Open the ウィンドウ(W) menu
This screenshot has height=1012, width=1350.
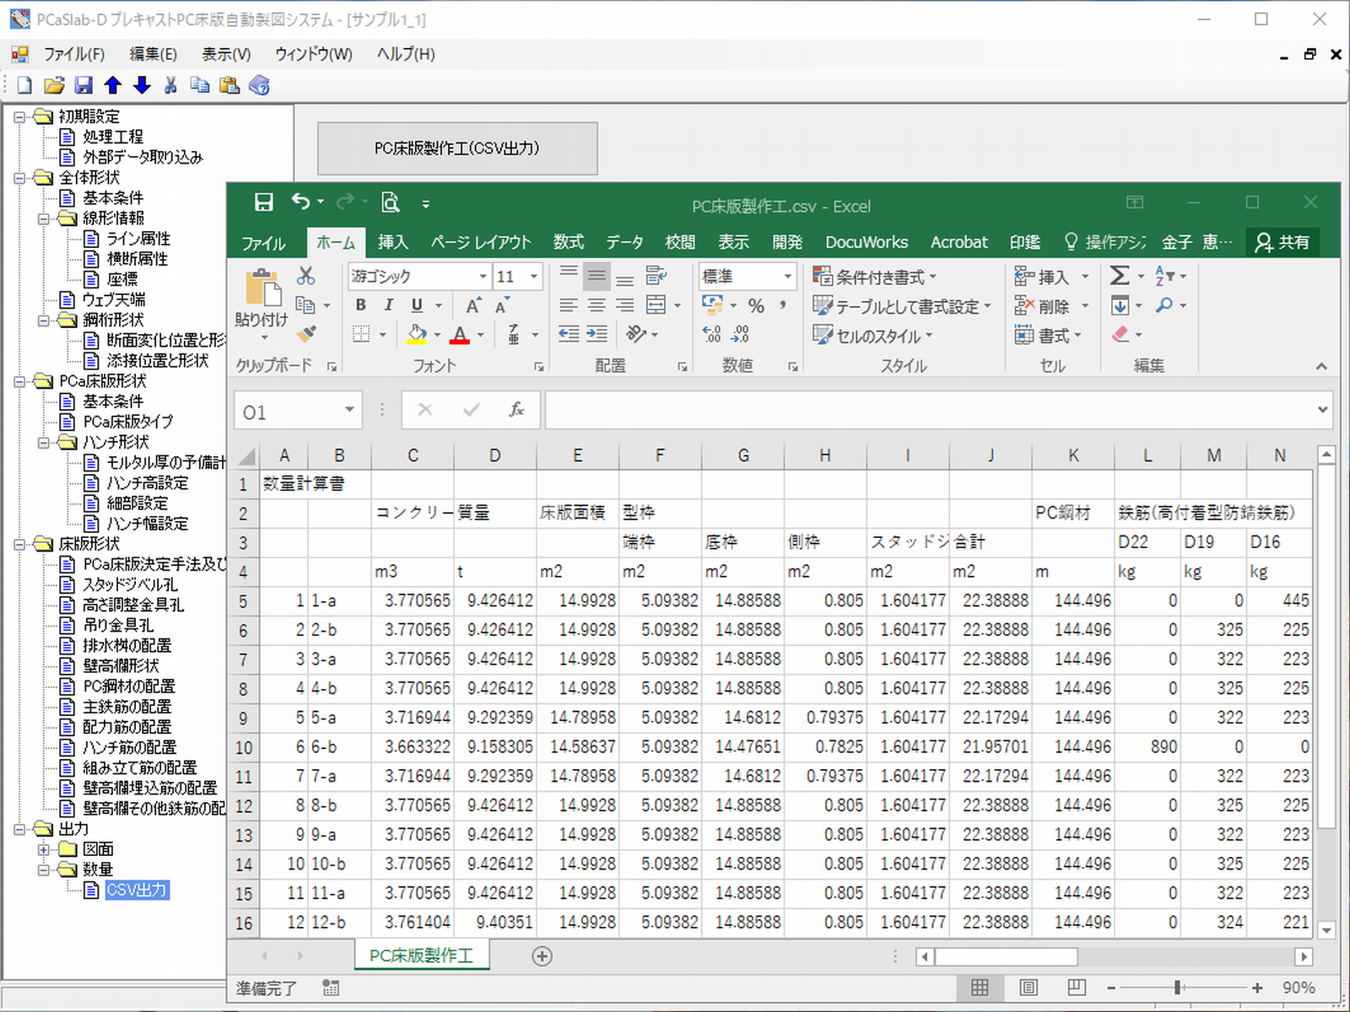(313, 54)
